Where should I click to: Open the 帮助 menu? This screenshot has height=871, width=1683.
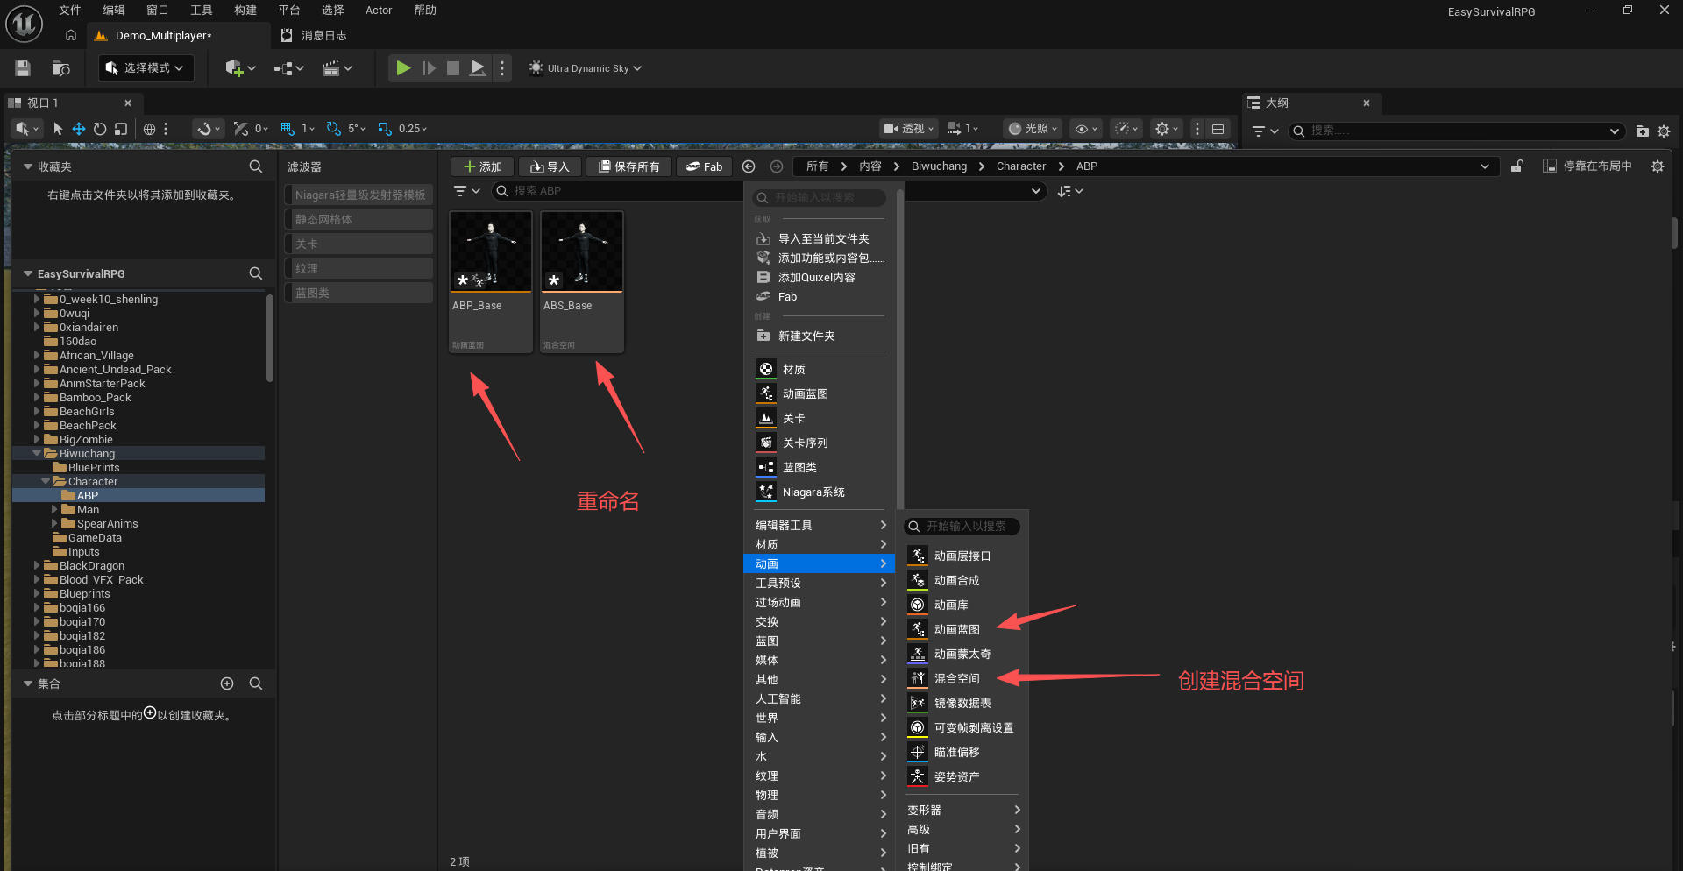[425, 11]
